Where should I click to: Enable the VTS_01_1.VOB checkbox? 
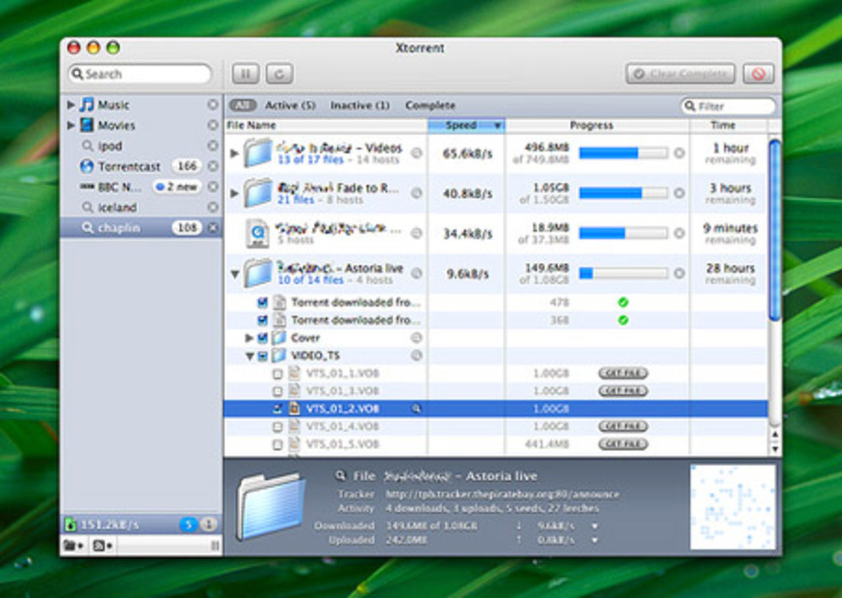[x=277, y=373]
